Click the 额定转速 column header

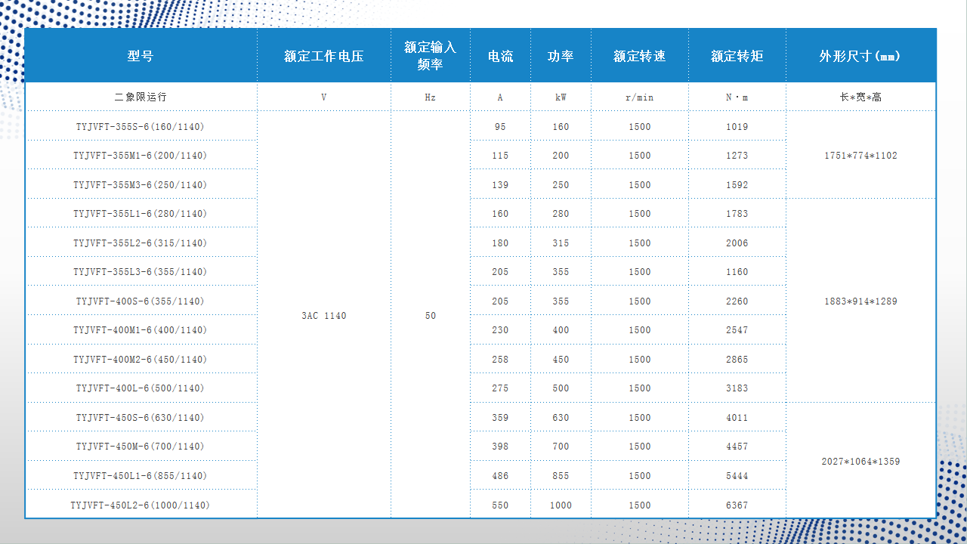640,56
